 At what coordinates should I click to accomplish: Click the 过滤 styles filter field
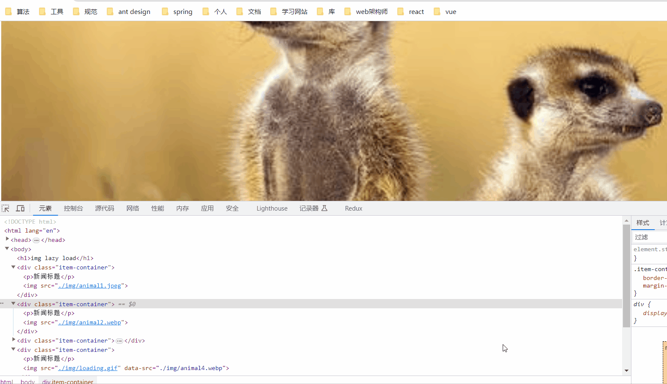pos(649,237)
